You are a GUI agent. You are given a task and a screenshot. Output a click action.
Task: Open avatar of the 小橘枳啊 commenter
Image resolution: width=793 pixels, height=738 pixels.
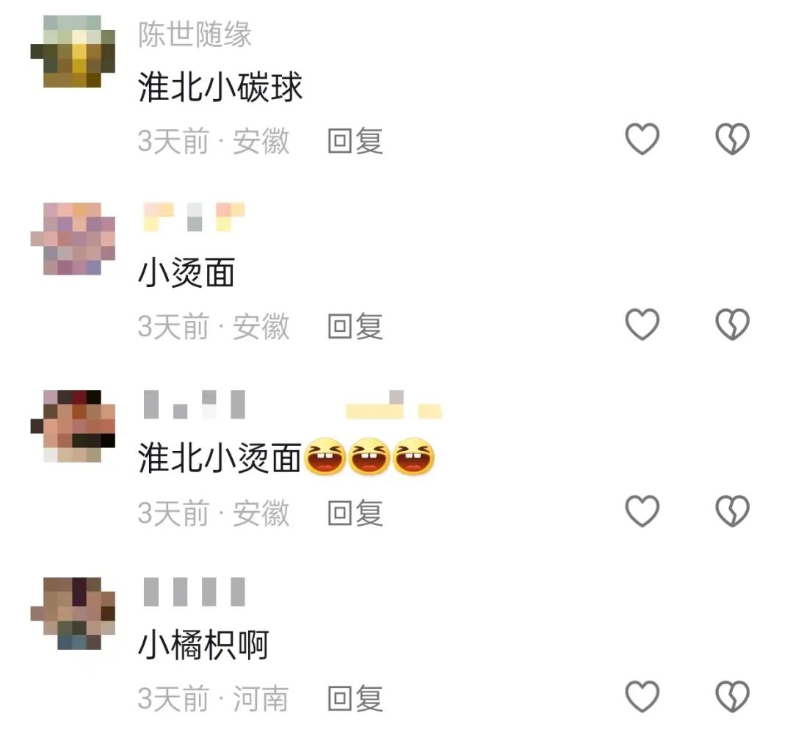tap(73, 613)
